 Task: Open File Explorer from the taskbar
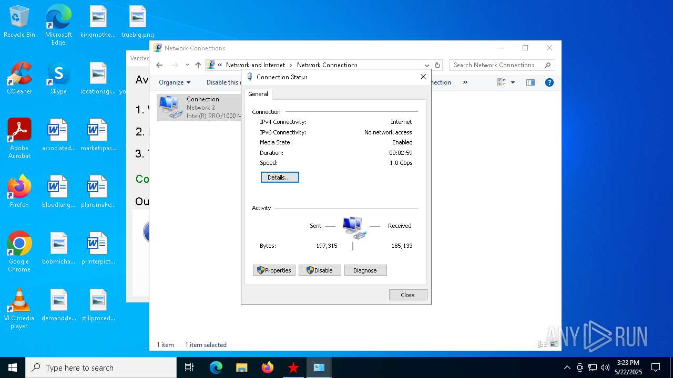(x=241, y=367)
